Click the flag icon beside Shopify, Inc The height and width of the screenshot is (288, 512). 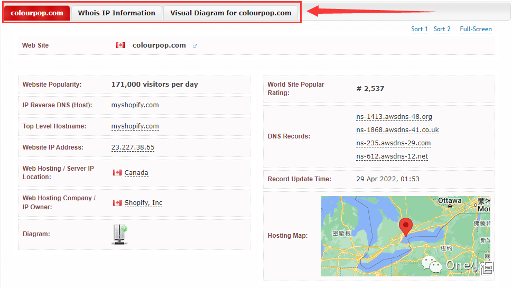click(x=117, y=203)
